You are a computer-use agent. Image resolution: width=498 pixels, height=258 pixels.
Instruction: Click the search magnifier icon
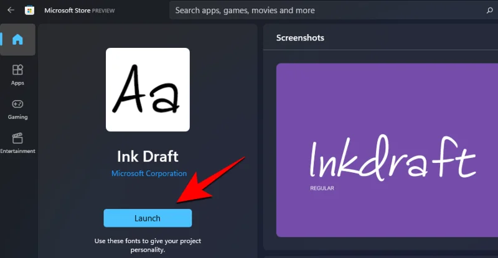pyautogui.click(x=489, y=11)
